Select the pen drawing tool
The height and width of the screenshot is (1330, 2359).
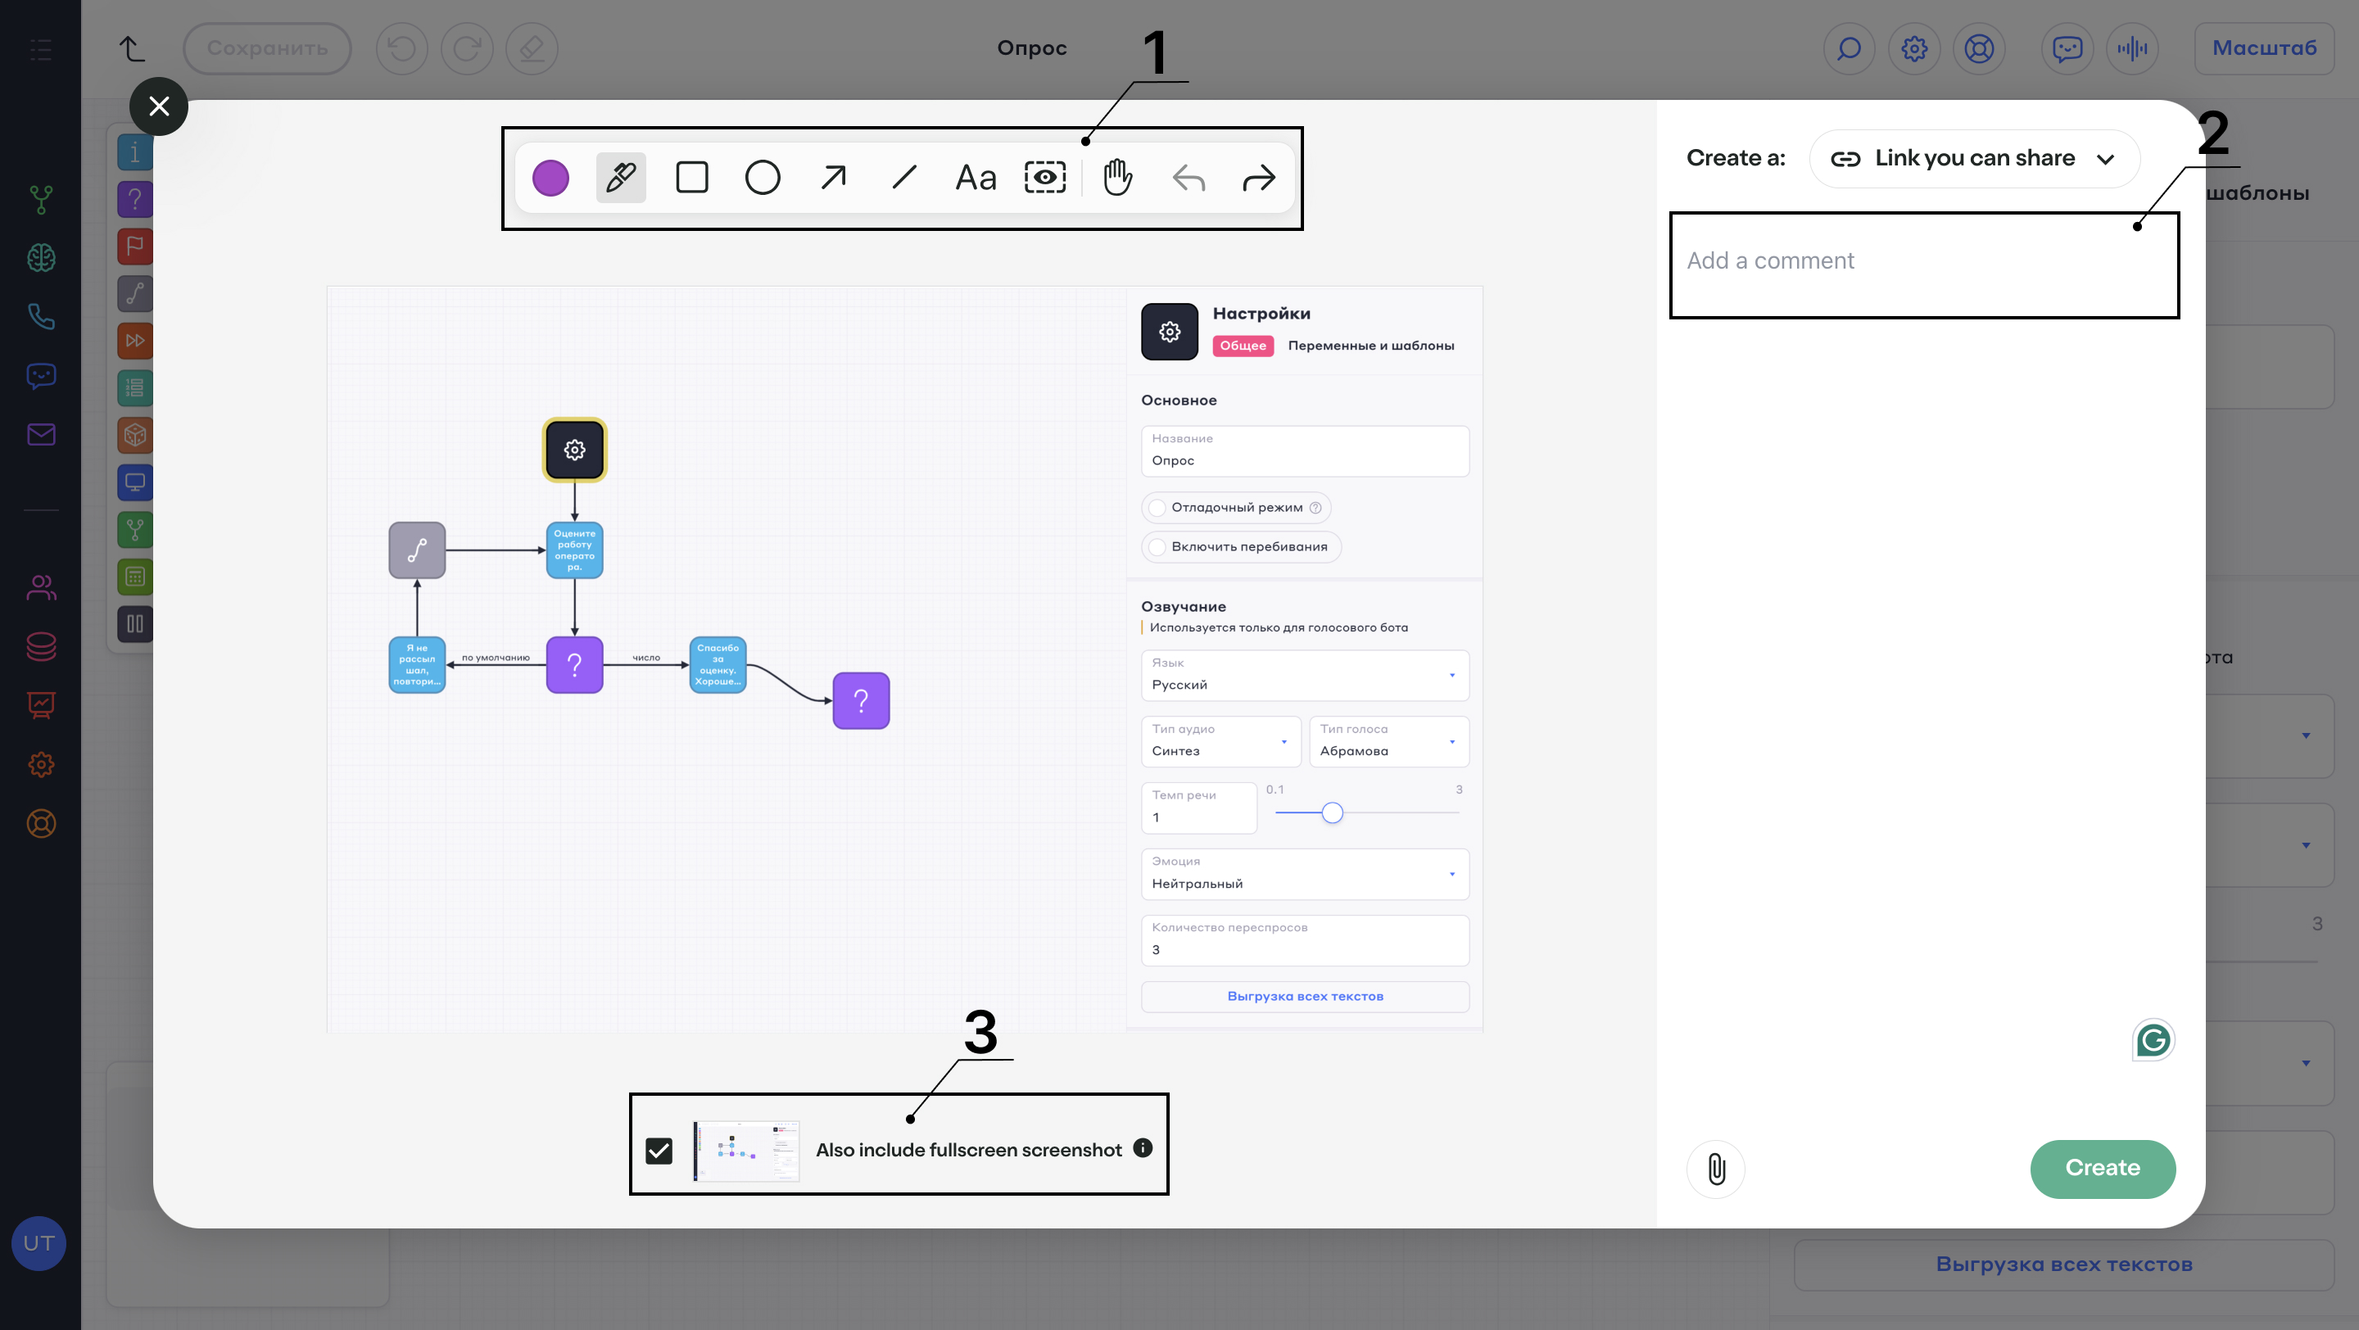621,178
